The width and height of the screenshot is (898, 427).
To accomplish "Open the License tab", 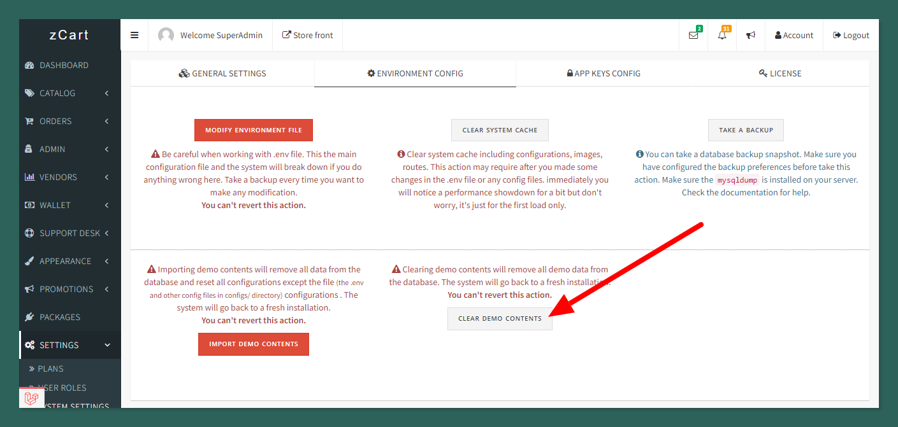I will (x=780, y=74).
